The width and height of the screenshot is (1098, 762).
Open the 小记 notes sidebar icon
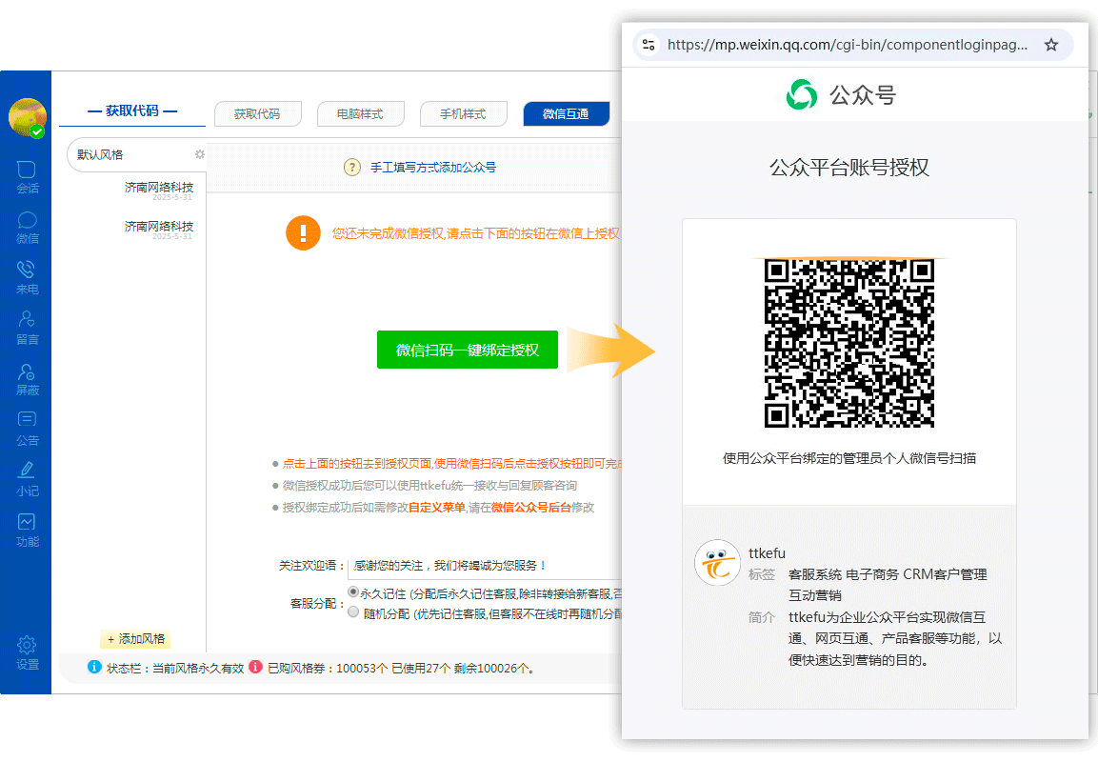tap(27, 480)
